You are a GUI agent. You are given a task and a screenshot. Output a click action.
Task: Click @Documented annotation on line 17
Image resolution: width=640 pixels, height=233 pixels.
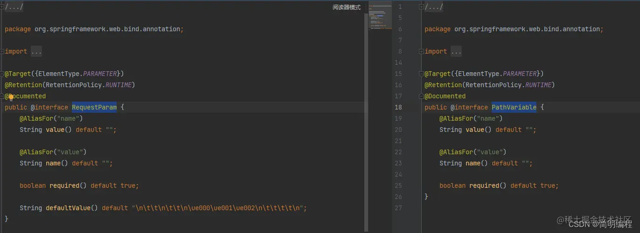tap(445, 96)
